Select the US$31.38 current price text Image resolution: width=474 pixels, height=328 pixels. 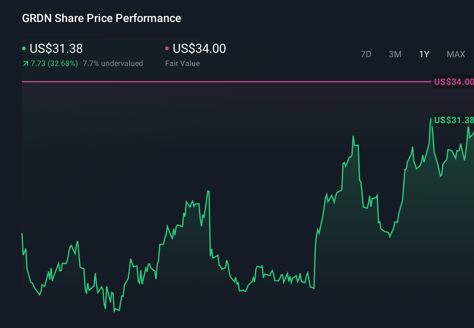56,48
